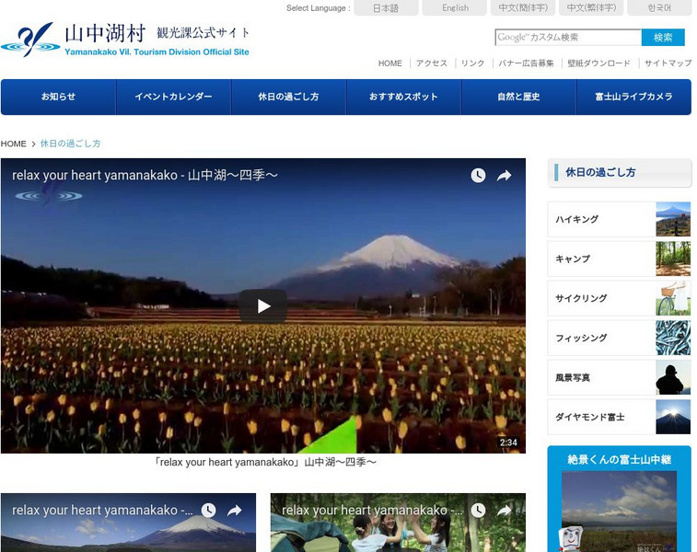The image size is (697, 552).
Task: Select 中文(簡体字) language button
Action: 523,8
